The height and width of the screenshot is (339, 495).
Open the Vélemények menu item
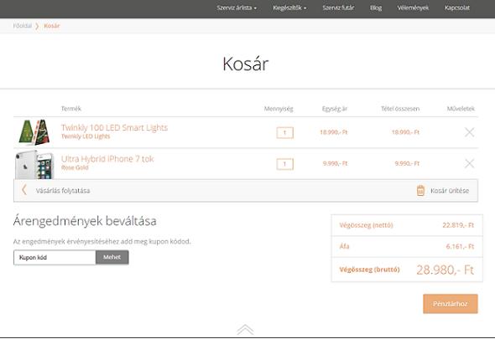413,8
